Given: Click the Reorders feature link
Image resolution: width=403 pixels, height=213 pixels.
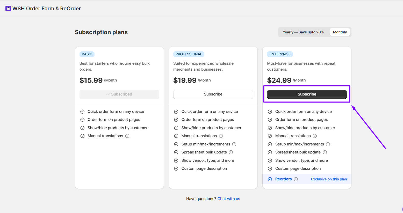Looking at the screenshot, I should click(x=283, y=179).
